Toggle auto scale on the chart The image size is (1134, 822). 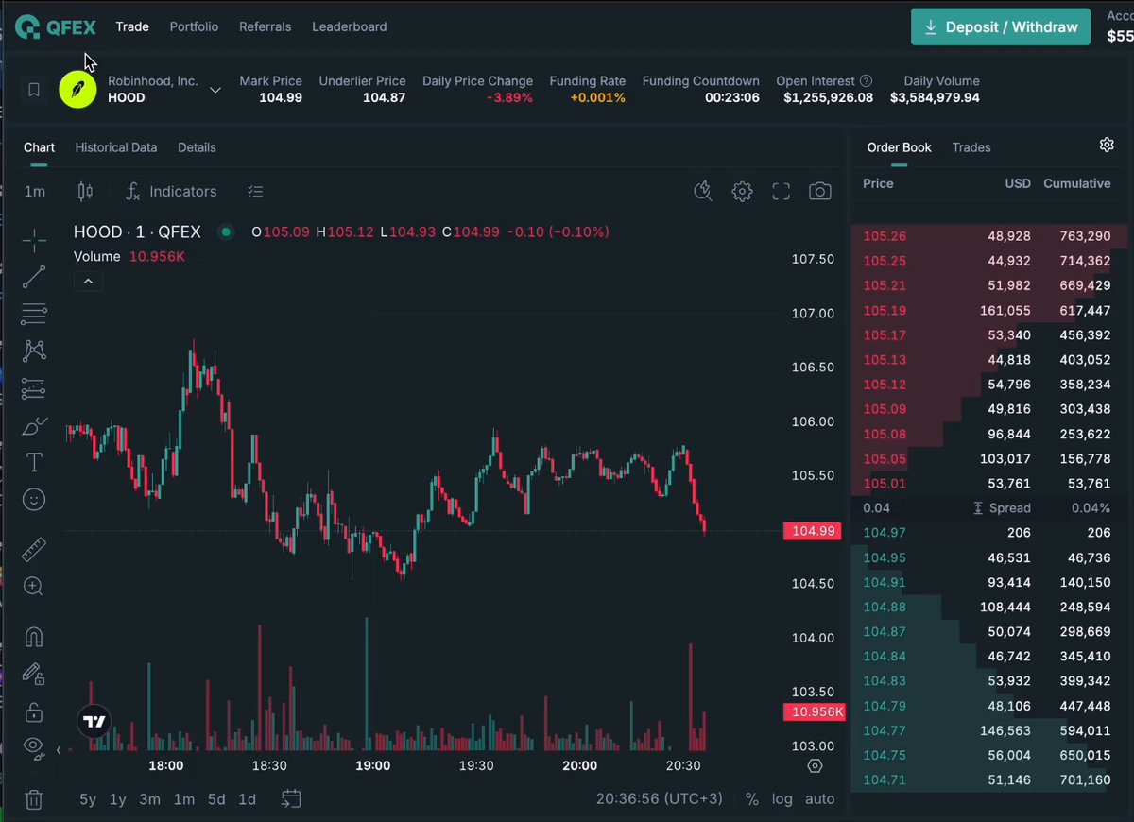820,799
